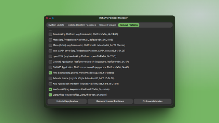Open the Installed System Packages tab
Screen dimensions: 219x123
pyautogui.click(x=82, y=25)
